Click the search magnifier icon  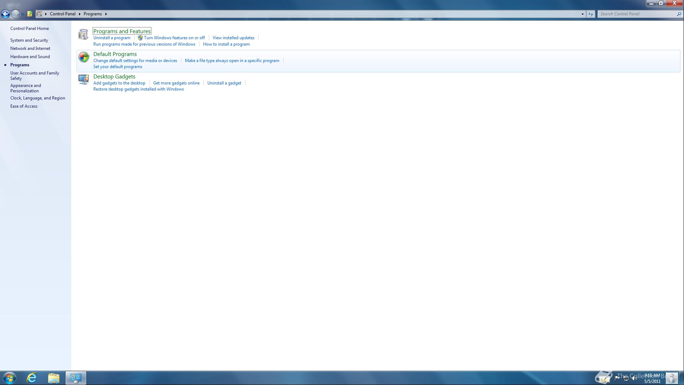pyautogui.click(x=679, y=14)
